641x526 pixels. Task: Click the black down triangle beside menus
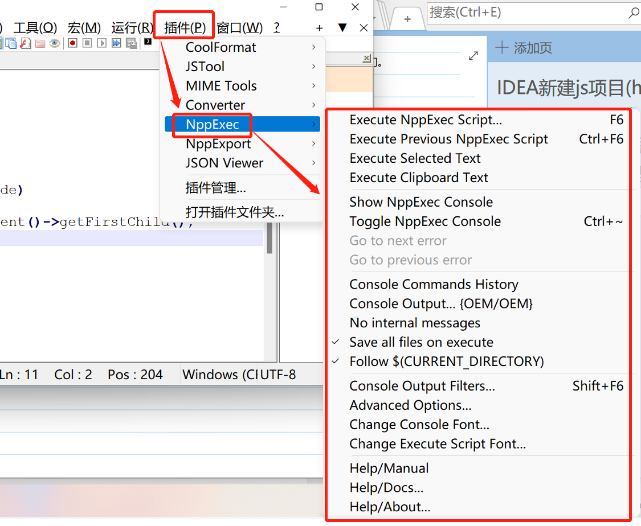[342, 28]
